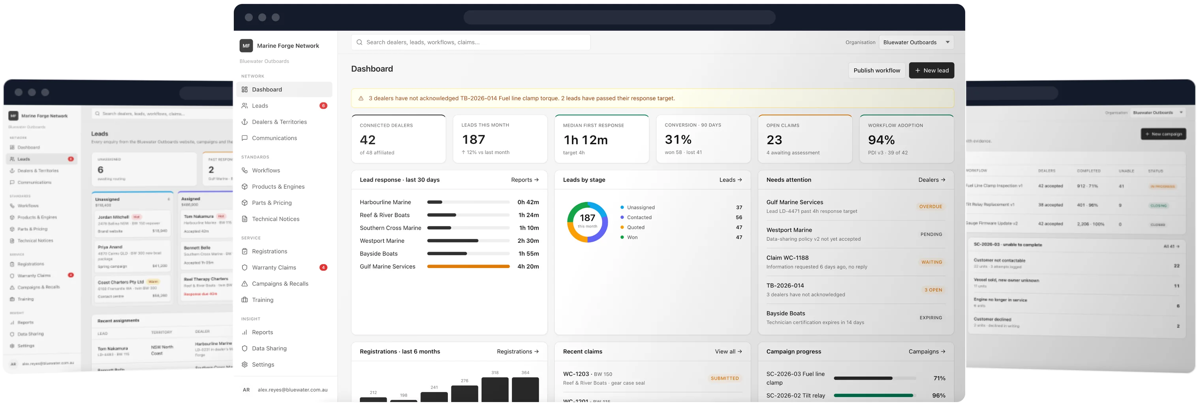Viewport: 1199px width, 406px height.
Task: Click the Communications chat bubble icon
Action: [x=244, y=138]
